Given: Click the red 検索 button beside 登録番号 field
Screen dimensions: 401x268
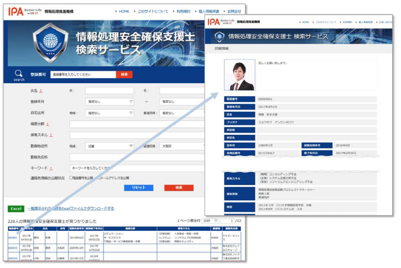Looking at the screenshot, I should (124, 74).
